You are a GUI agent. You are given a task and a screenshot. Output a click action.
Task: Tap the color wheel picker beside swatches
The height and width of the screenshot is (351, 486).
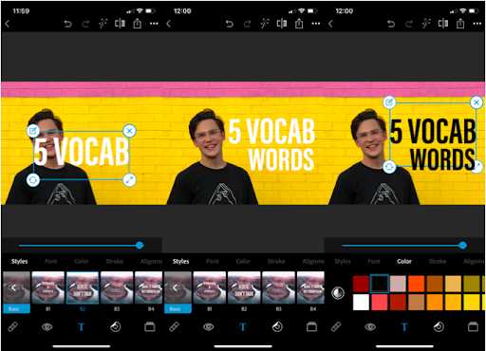338,293
